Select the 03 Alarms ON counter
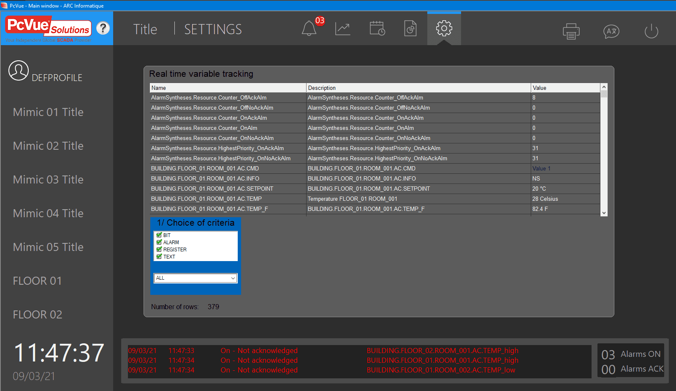676x391 pixels. (631, 354)
